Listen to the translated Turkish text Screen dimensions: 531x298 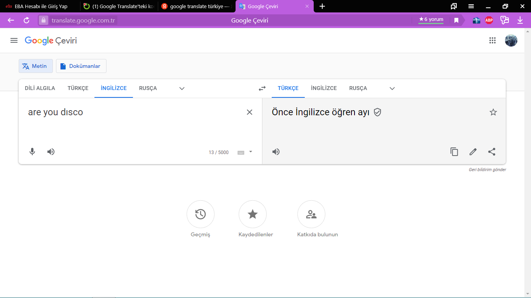click(x=276, y=152)
